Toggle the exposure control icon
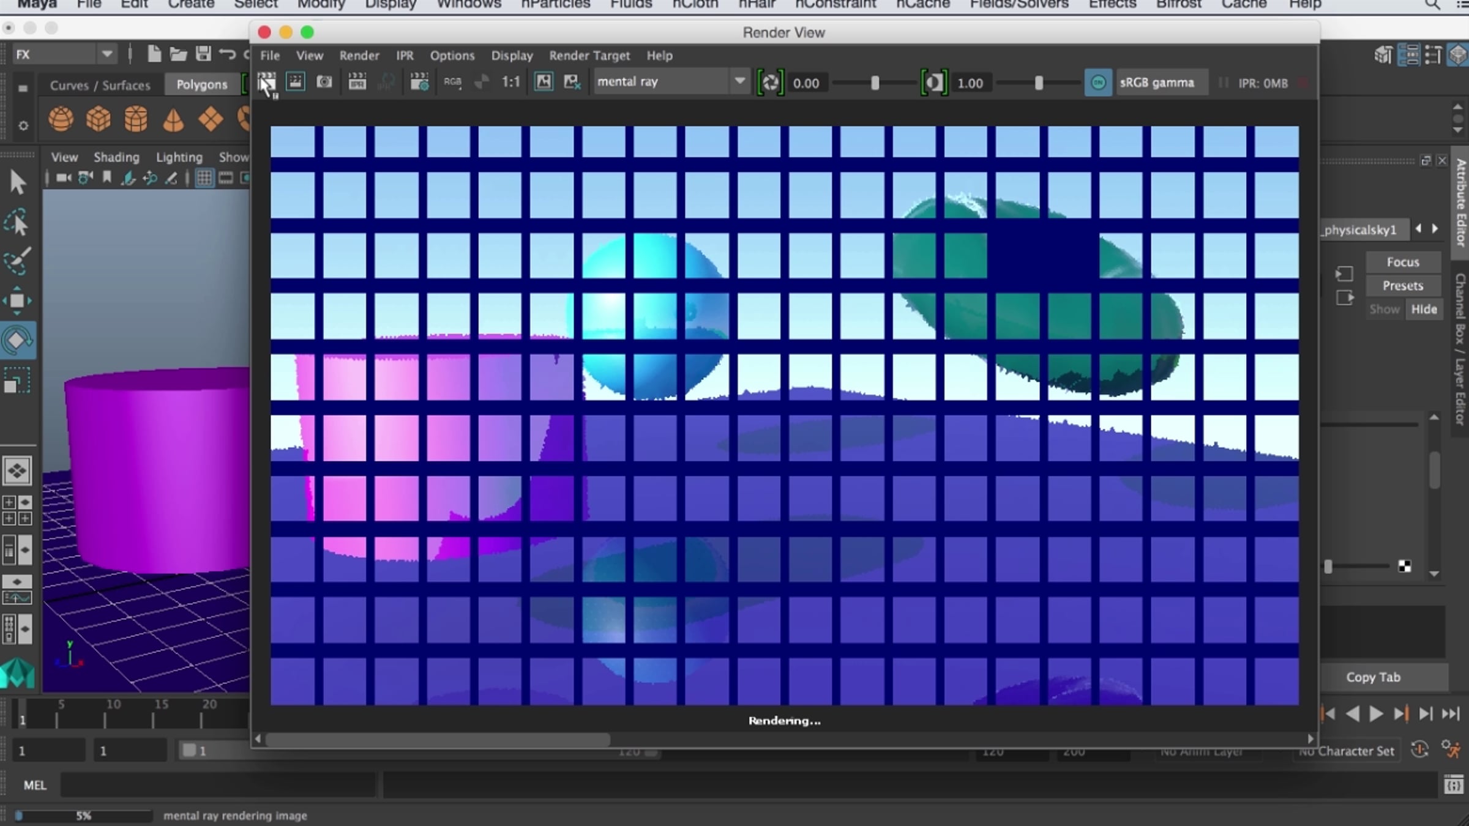The width and height of the screenshot is (1469, 826). point(770,83)
